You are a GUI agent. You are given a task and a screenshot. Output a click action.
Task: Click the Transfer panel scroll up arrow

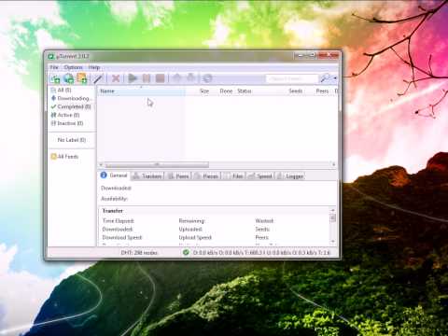[x=333, y=210]
